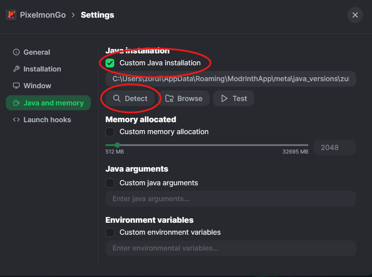Click the play triangle icon in Test button
372x277 pixels.
click(225, 98)
